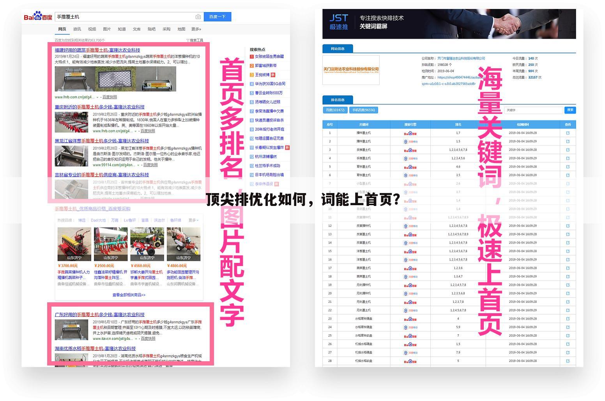
Task: Click the red number 1 hot-search rank badge
Action: click(x=252, y=57)
